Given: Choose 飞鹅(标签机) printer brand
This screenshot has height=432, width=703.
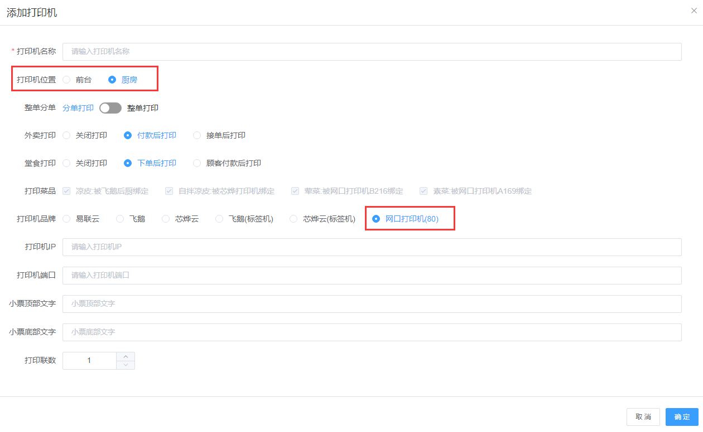Looking at the screenshot, I should (x=219, y=219).
